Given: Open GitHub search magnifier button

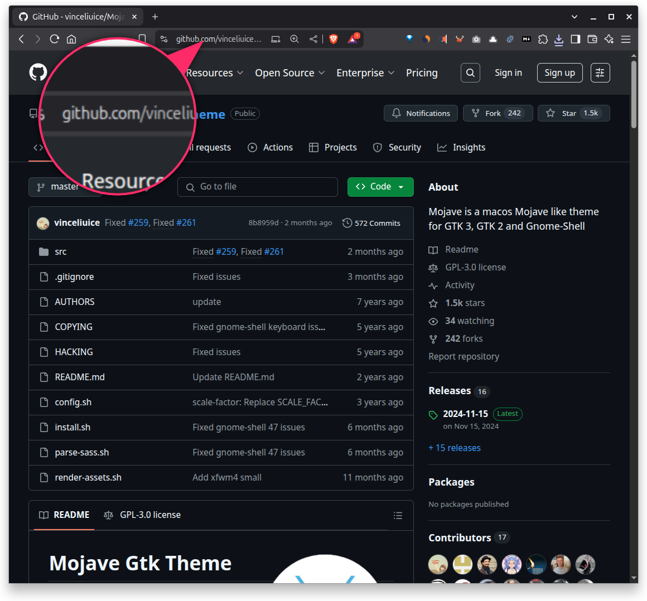Looking at the screenshot, I should tap(470, 73).
